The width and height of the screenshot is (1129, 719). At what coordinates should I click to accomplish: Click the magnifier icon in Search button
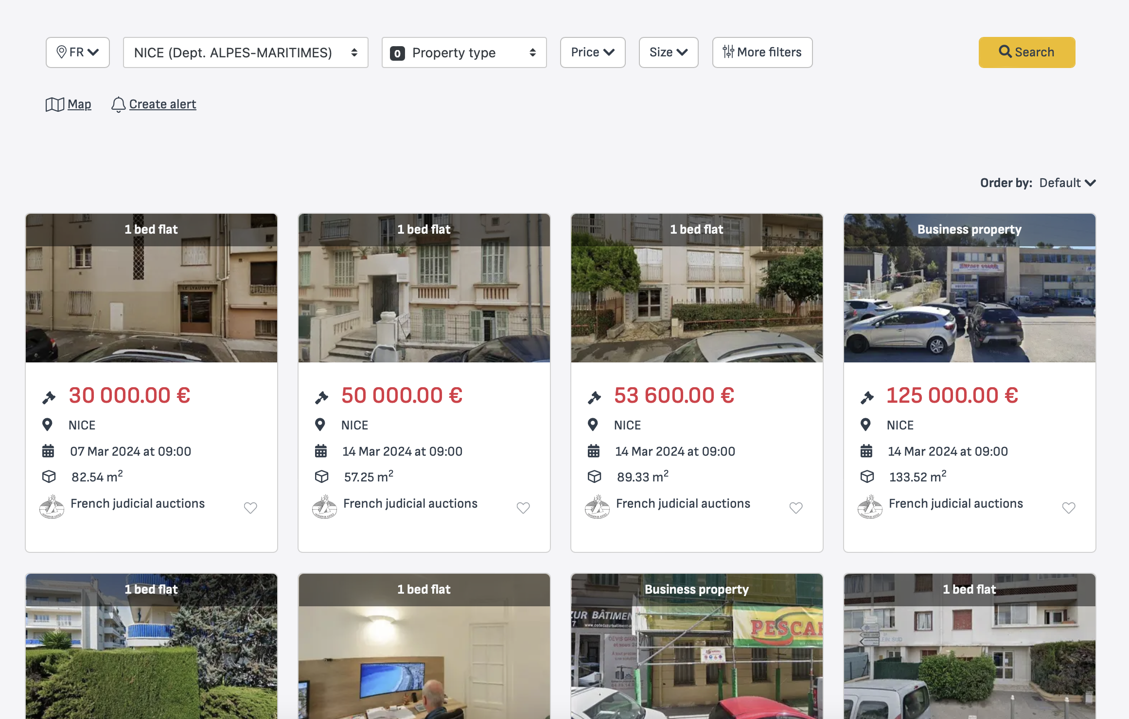(x=1005, y=51)
